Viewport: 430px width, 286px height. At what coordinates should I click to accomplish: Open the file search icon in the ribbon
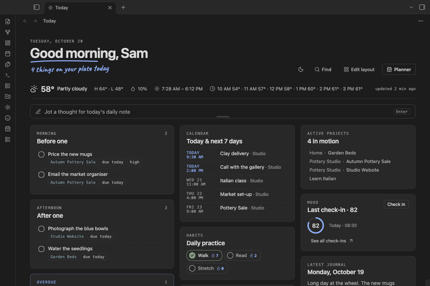tap(8, 21)
